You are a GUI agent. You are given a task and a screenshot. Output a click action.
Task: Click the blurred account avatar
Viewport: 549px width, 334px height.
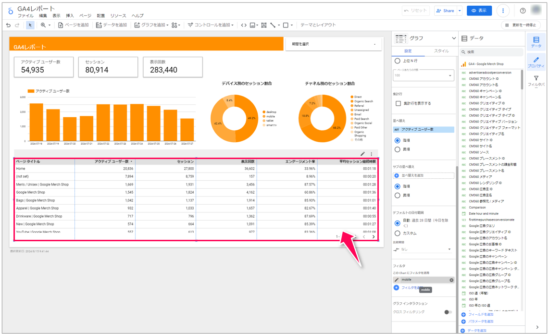click(536, 10)
